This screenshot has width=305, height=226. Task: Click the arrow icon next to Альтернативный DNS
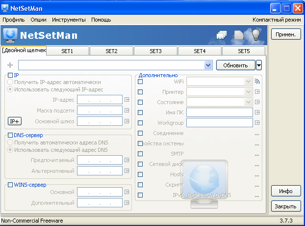pyautogui.click(x=127, y=171)
